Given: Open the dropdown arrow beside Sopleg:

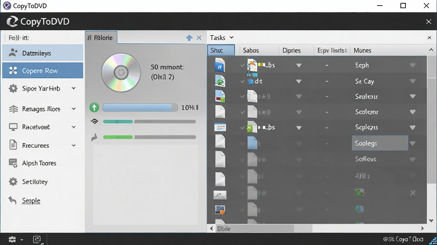Looking at the screenshot, I should point(413,143).
